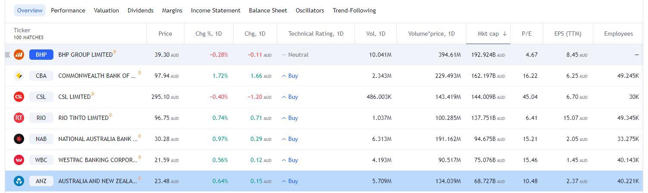
Task: Click BHP Neutral technical rating
Action: point(295,55)
